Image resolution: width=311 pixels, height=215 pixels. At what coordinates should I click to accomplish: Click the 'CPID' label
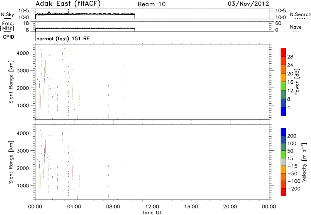click(8, 37)
